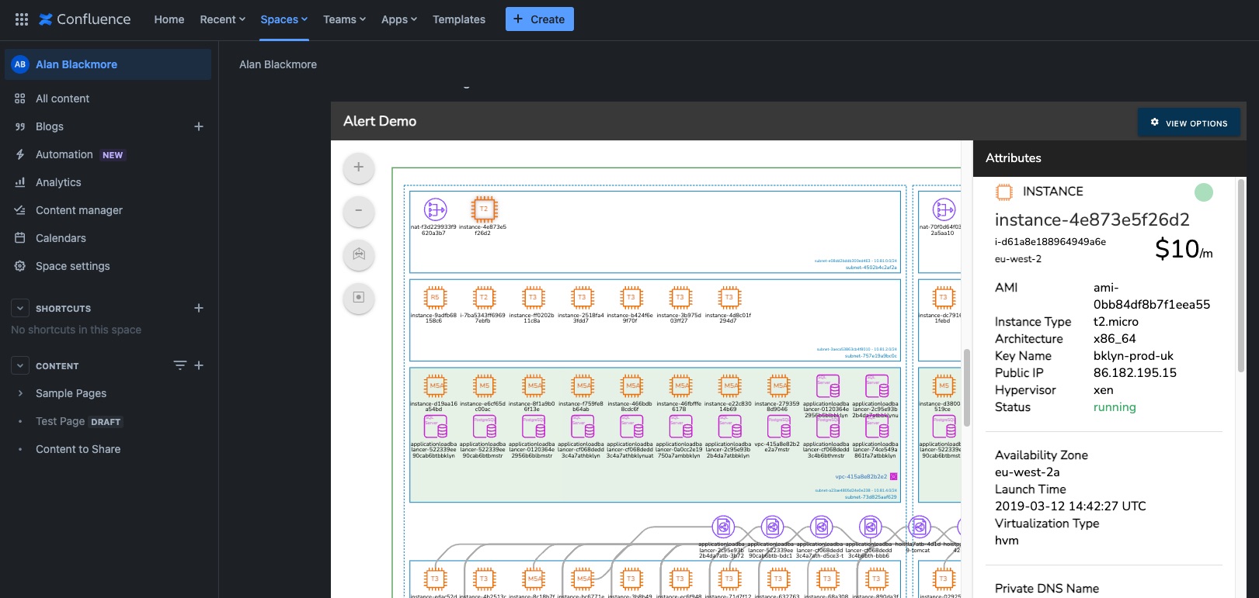Click the Create button
The width and height of the screenshot is (1259, 598).
point(540,19)
